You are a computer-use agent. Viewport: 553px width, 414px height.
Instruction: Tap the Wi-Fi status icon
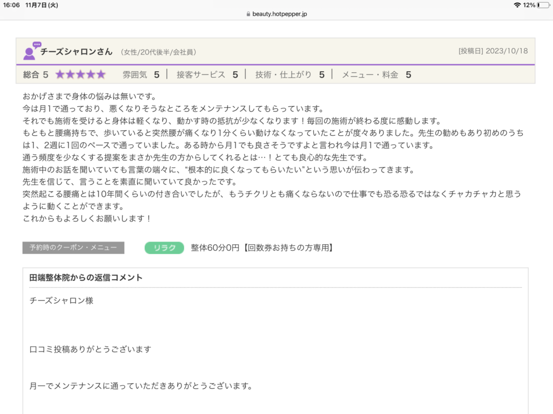coord(517,5)
